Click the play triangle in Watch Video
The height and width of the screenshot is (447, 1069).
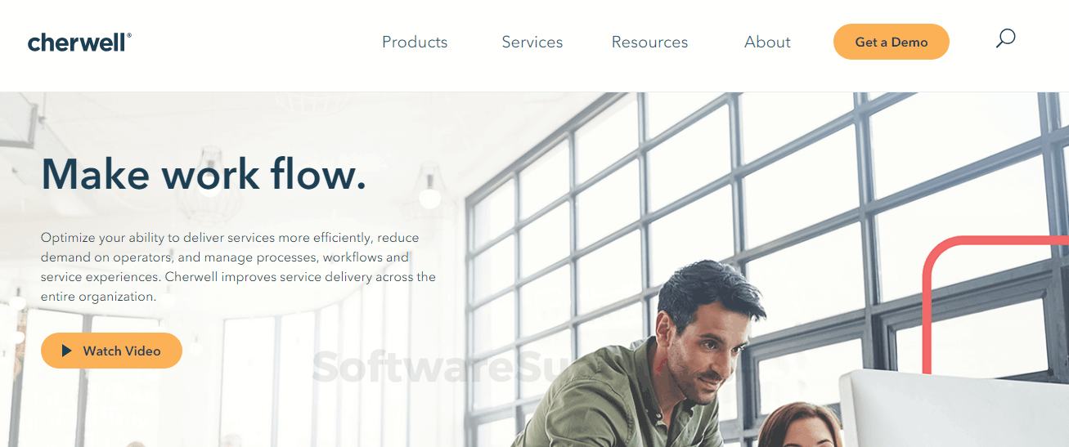[x=67, y=351]
